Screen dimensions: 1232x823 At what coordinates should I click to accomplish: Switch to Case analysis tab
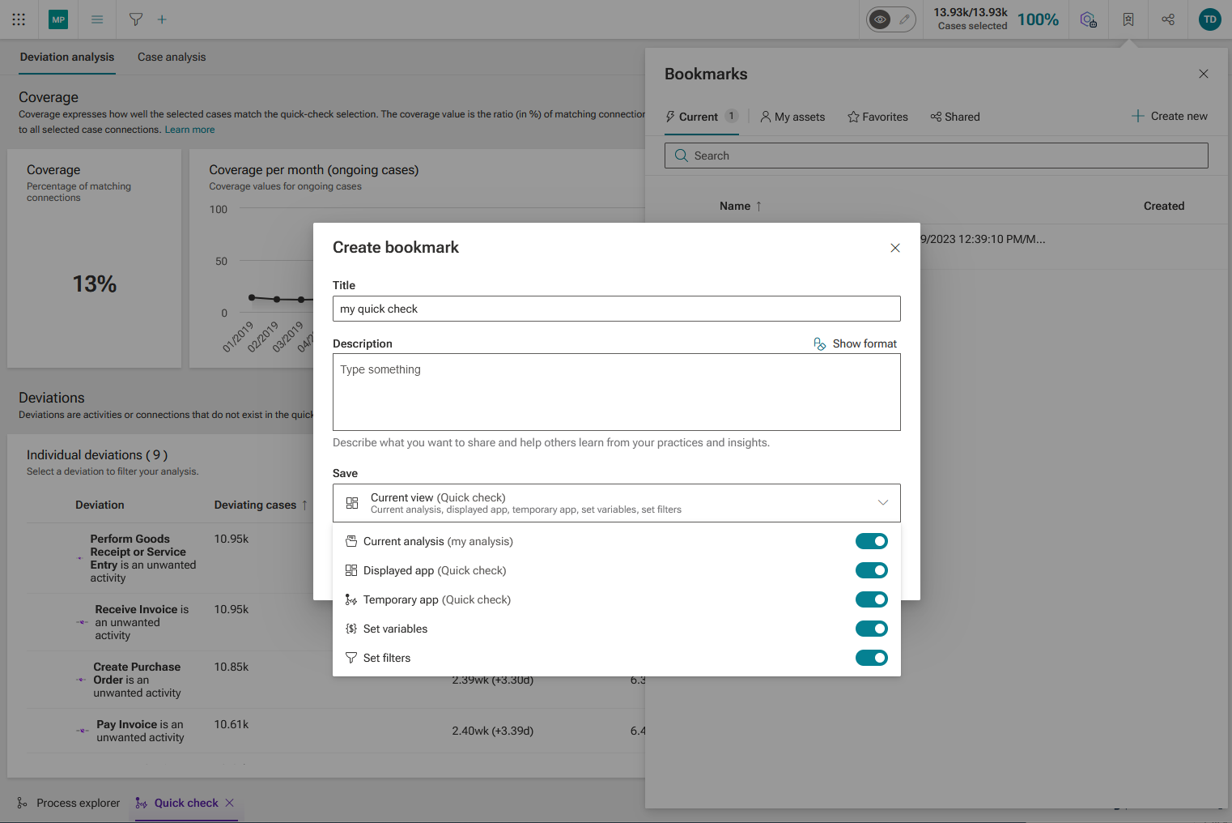pos(172,57)
